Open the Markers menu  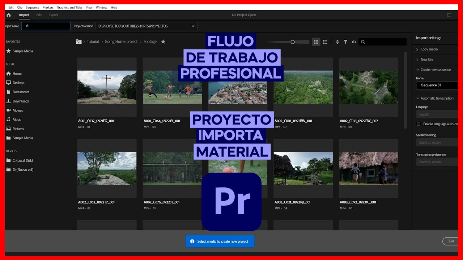[x=48, y=7]
